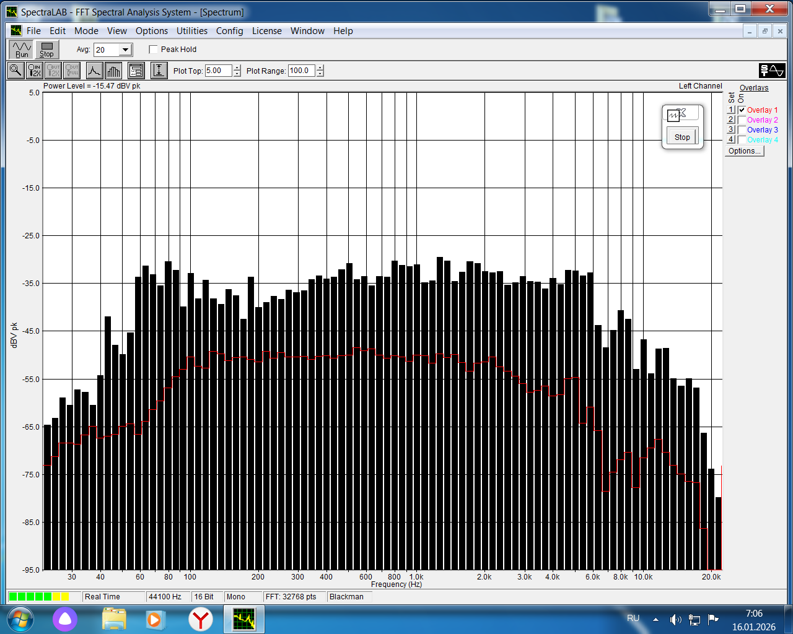Click the Set 3 overlay button

[x=731, y=130]
